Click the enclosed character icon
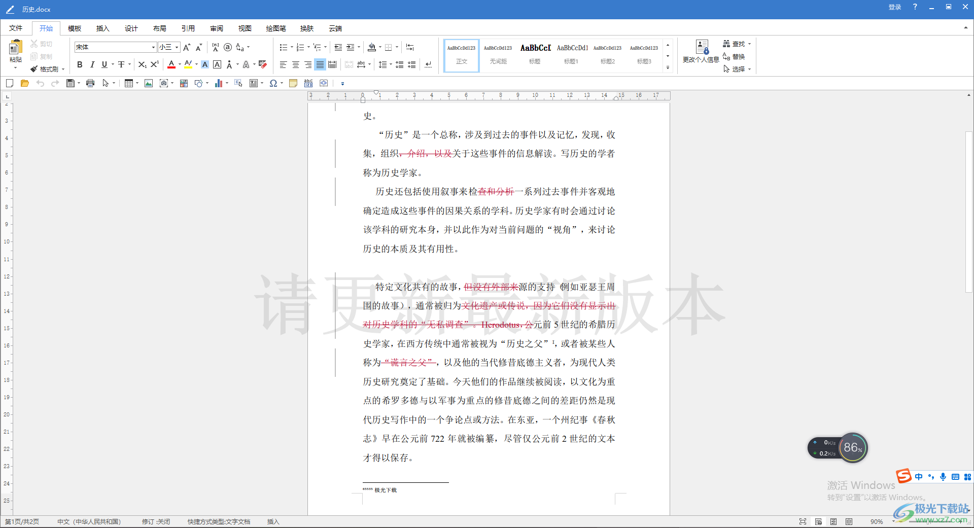Viewport: 974px width, 528px height. coord(228,47)
